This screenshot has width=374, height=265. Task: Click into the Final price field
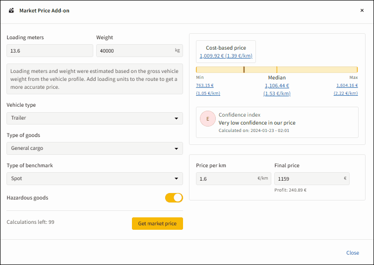click(x=308, y=179)
